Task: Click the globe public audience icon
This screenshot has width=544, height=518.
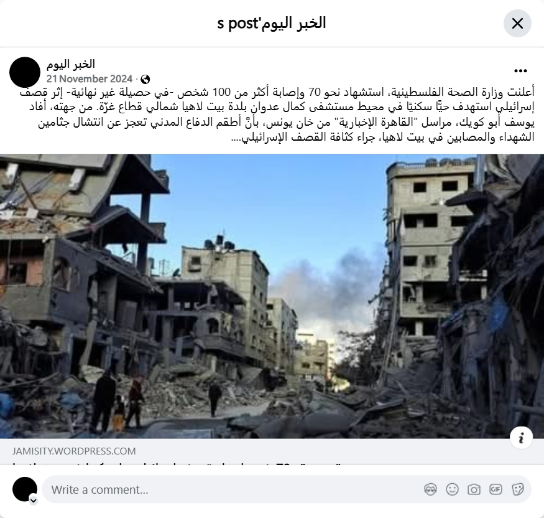Action: click(x=145, y=79)
